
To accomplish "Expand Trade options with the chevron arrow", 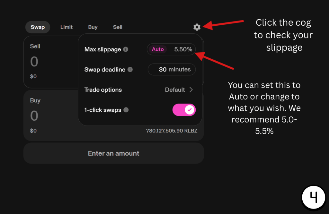I will 191,90.
